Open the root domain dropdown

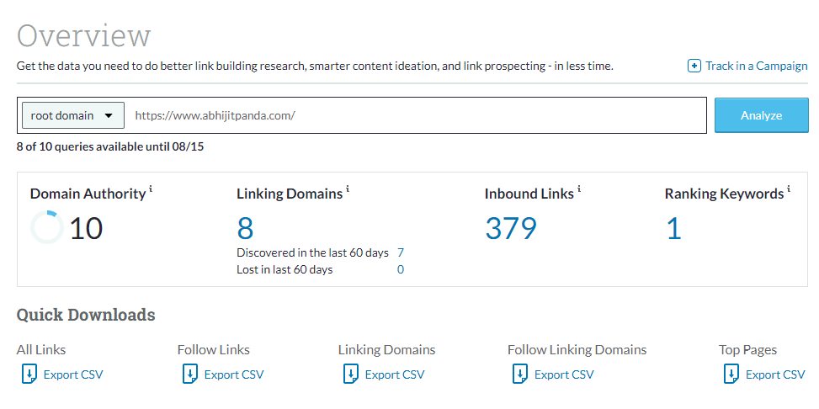[72, 115]
